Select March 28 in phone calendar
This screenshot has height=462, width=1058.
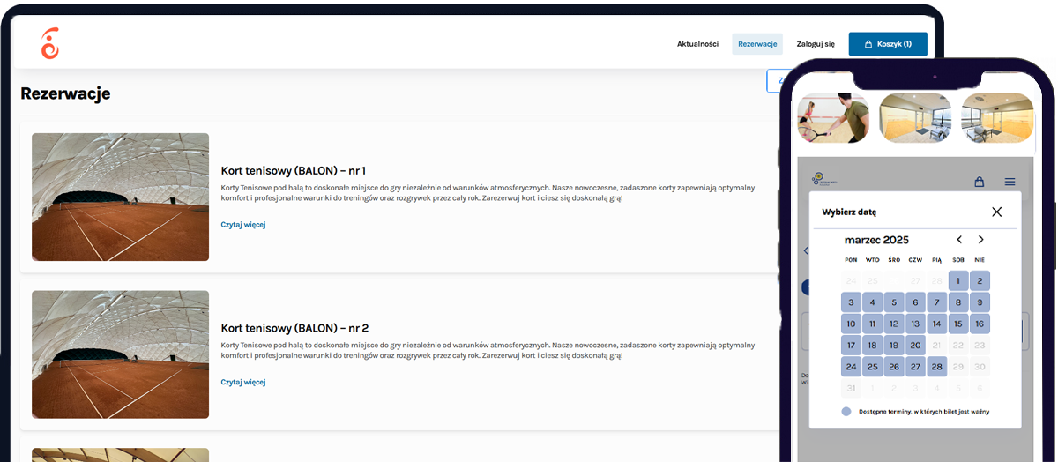pyautogui.click(x=936, y=367)
